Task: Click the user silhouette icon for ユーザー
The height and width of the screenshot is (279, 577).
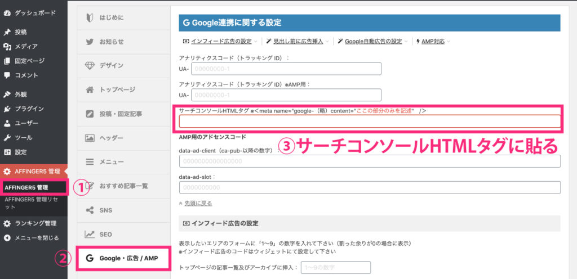Action: point(7,123)
